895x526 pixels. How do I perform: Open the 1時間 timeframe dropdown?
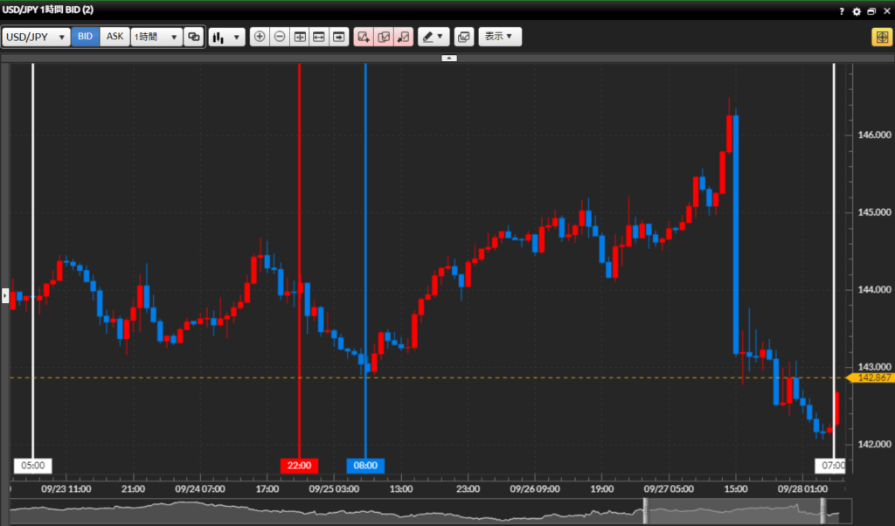(x=156, y=37)
